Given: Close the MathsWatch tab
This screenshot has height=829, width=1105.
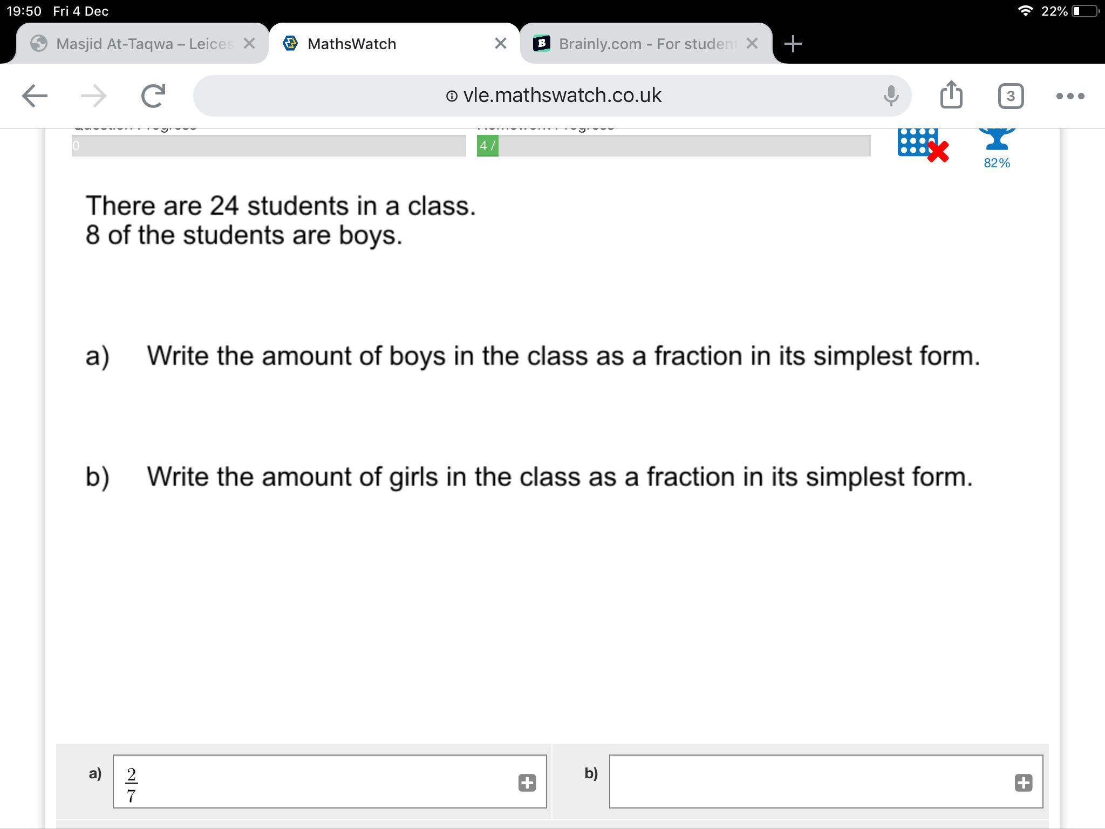Looking at the screenshot, I should 500,44.
